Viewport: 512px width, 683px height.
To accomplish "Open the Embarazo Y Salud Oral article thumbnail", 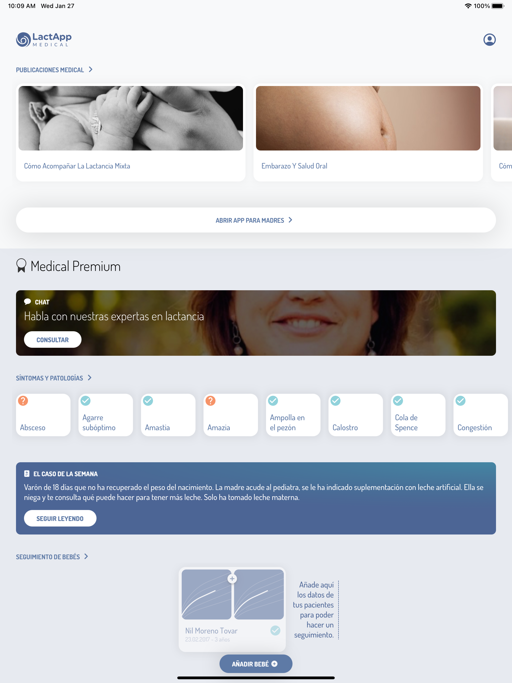I will coord(368,118).
